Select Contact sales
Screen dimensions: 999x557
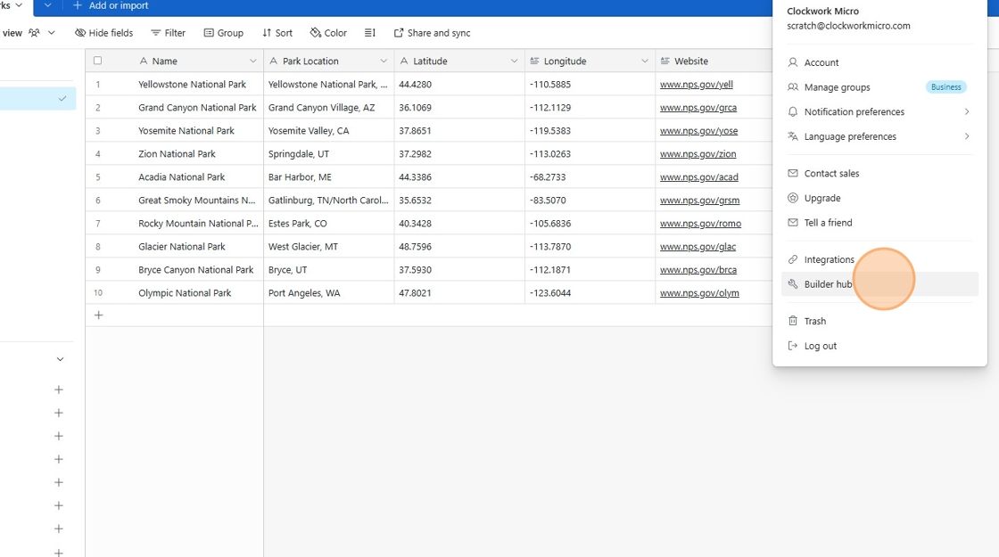[879, 173]
